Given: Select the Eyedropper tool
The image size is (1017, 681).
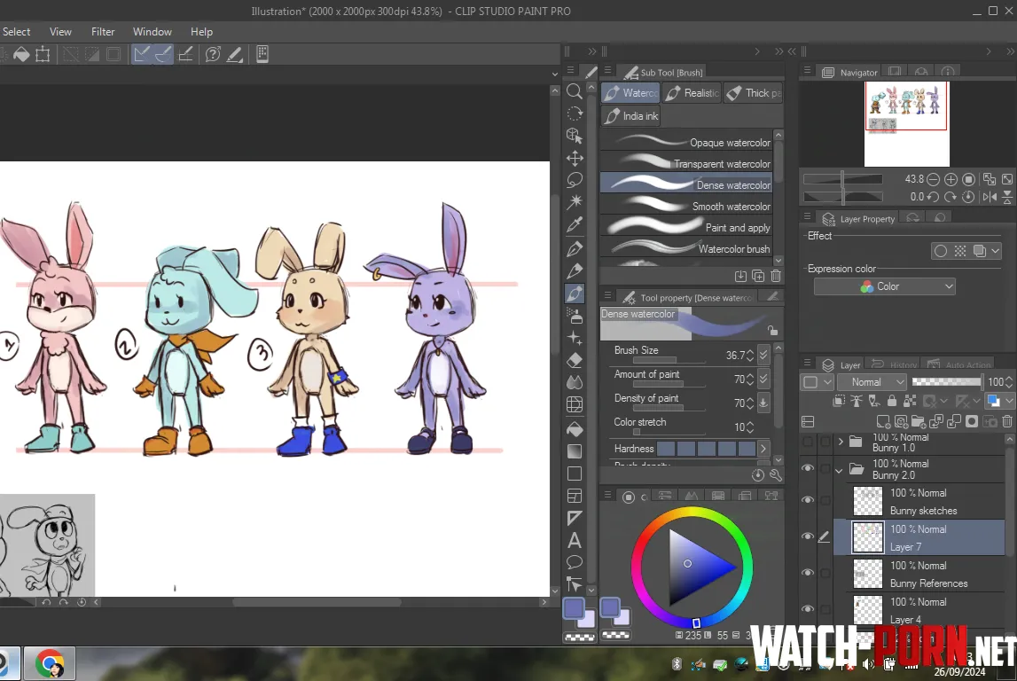Looking at the screenshot, I should tap(574, 224).
